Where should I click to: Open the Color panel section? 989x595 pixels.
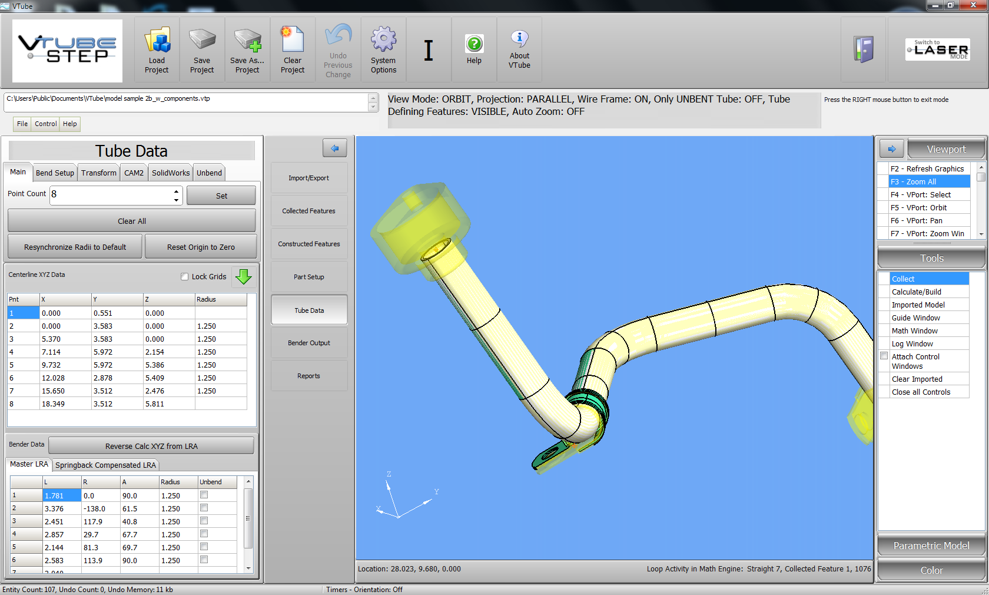(931, 570)
